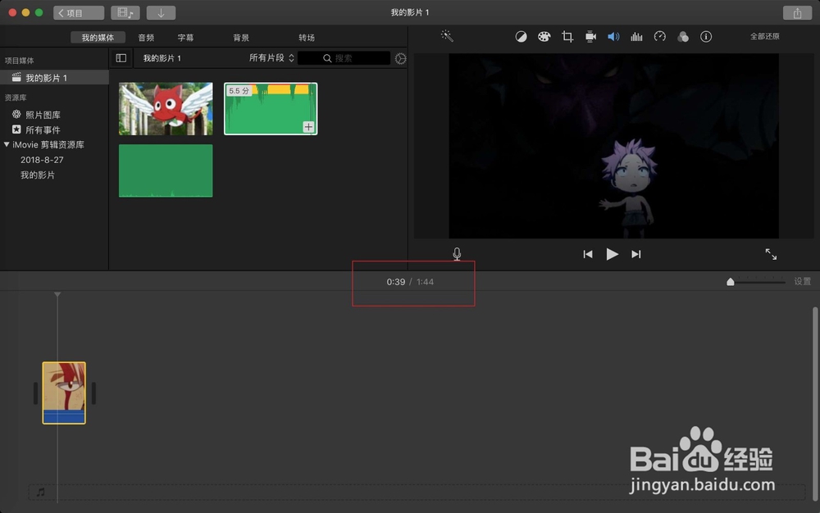Toggle the media browser filmstrip button
Viewport: 820px width, 513px height.
point(125,13)
